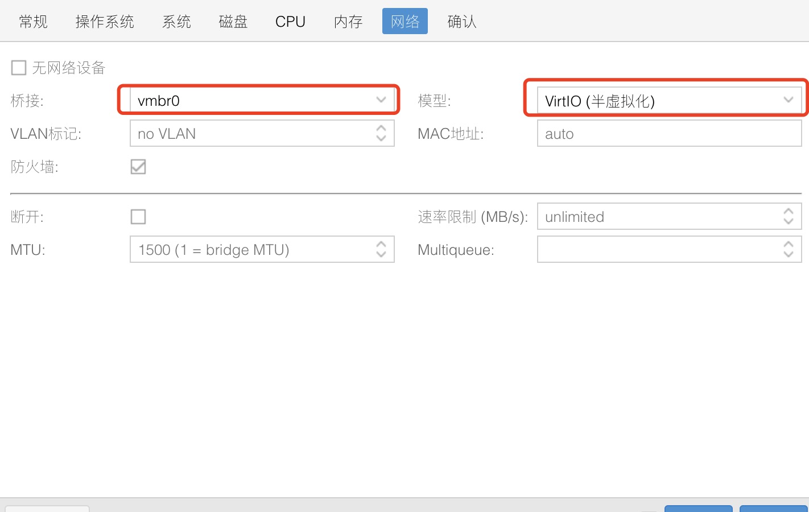The image size is (809, 512).
Task: Switch to the CPU tab
Action: click(x=290, y=22)
